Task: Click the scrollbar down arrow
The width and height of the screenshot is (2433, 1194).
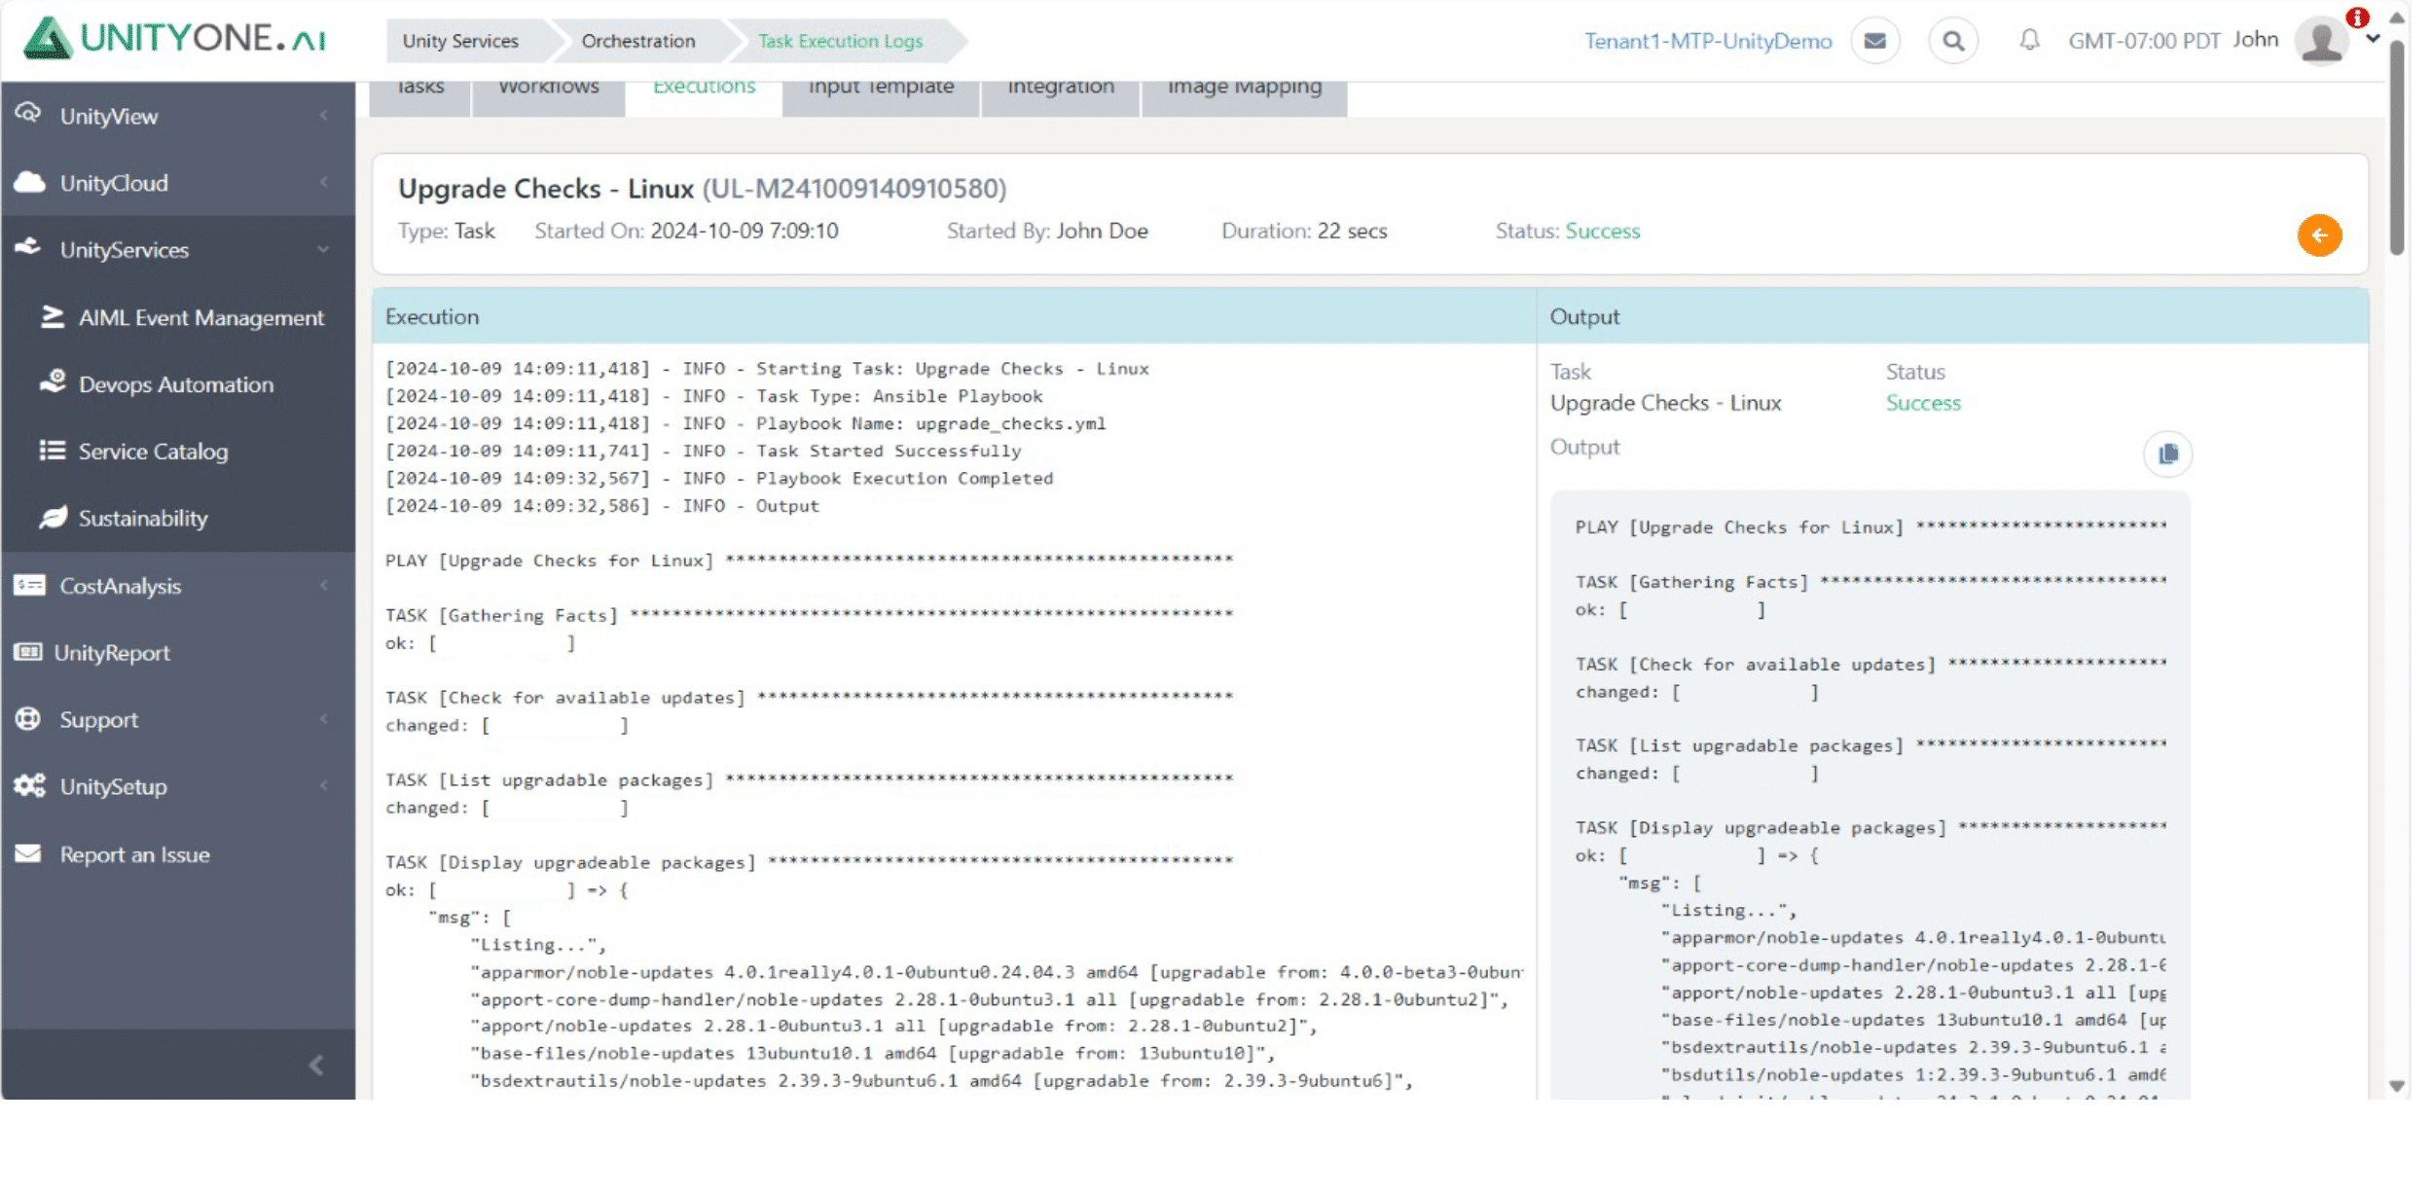Action: 2396,1085
